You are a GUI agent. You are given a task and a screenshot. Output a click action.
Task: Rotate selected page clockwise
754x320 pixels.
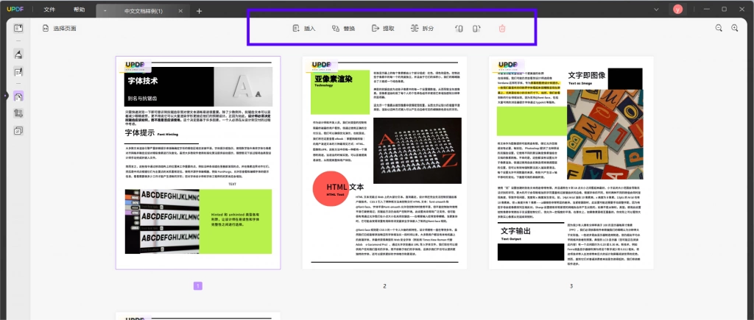(x=476, y=29)
